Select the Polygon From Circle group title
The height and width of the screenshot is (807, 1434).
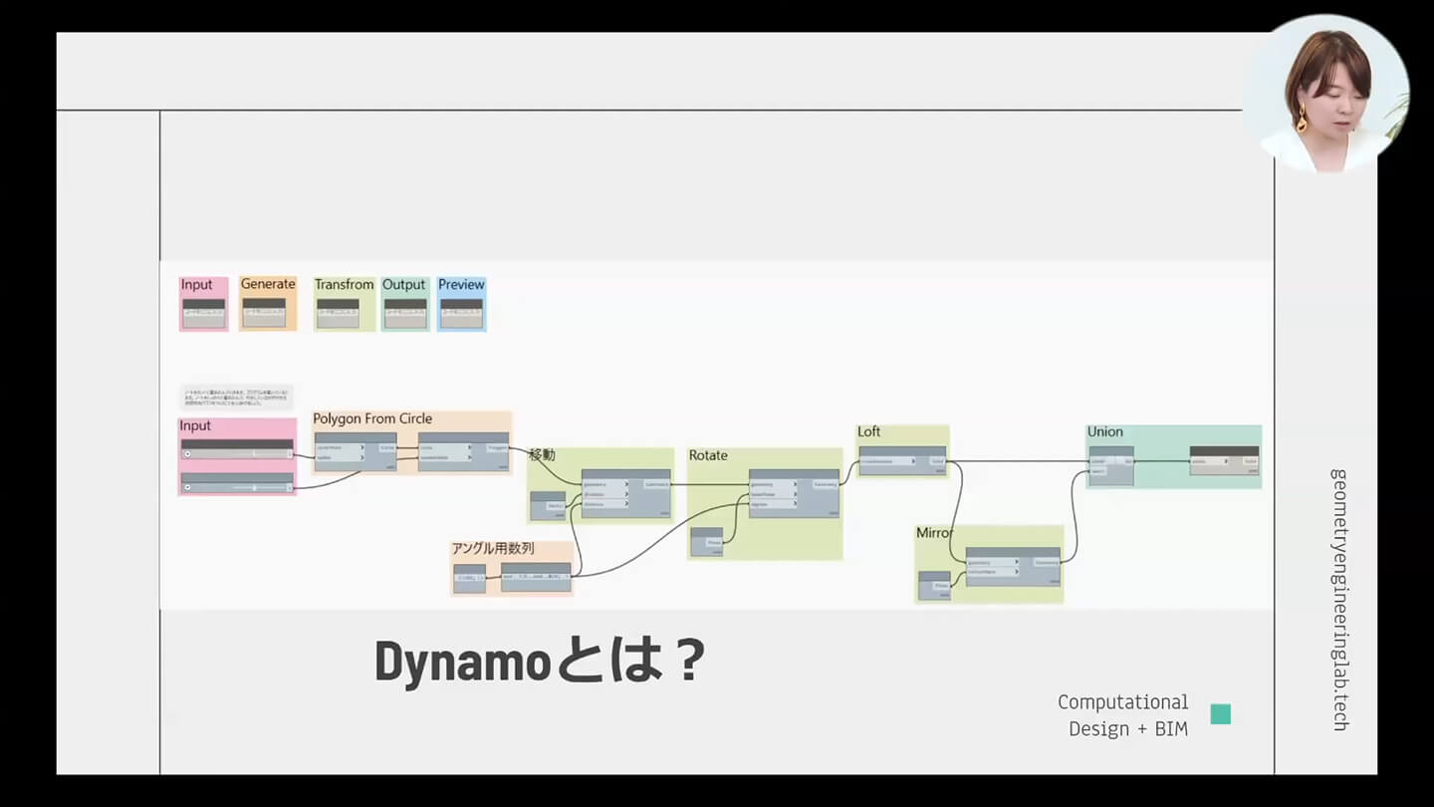[372, 418]
